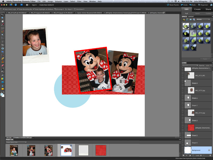Select the Smart Brush tool
The image size is (213, 160).
[x=2, y=72]
